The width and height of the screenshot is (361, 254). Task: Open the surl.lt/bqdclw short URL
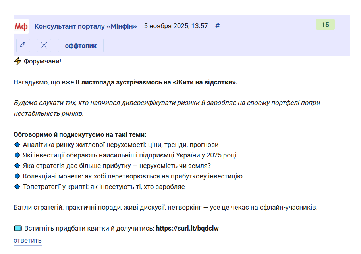pyautogui.click(x=187, y=228)
